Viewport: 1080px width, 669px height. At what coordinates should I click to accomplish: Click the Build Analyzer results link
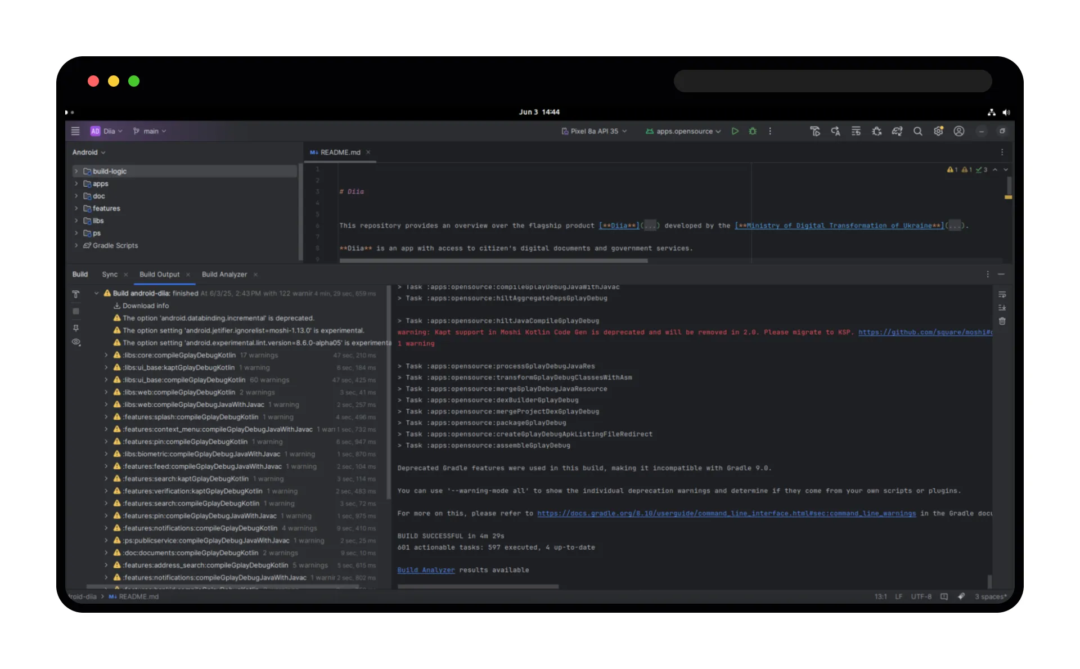coord(426,570)
